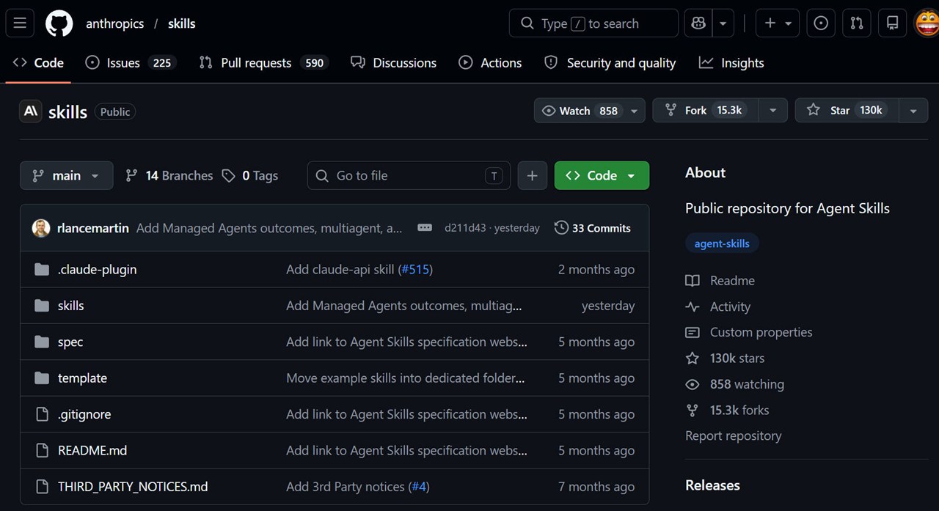Viewport: 939px width, 511px height.
Task: Switch to the Insights tab
Action: tap(731, 63)
